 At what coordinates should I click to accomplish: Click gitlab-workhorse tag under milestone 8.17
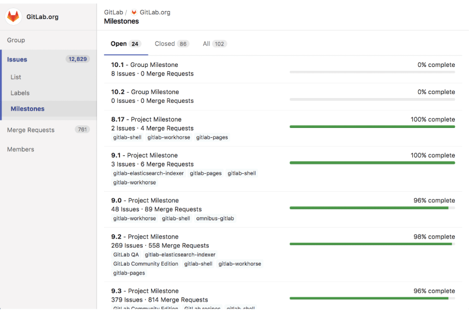coord(169,137)
